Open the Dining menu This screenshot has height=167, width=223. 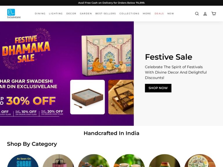coord(40,14)
